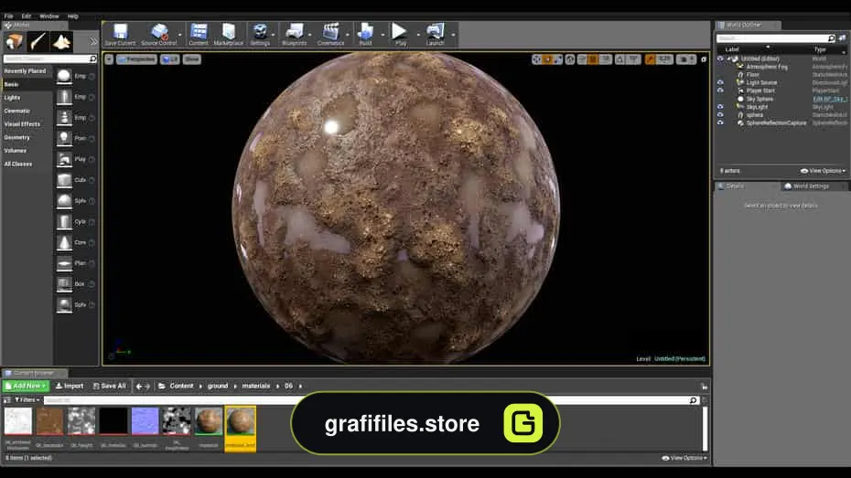Go to materials folder in breadcrumb
Image resolution: width=851 pixels, height=478 pixels.
tap(255, 386)
